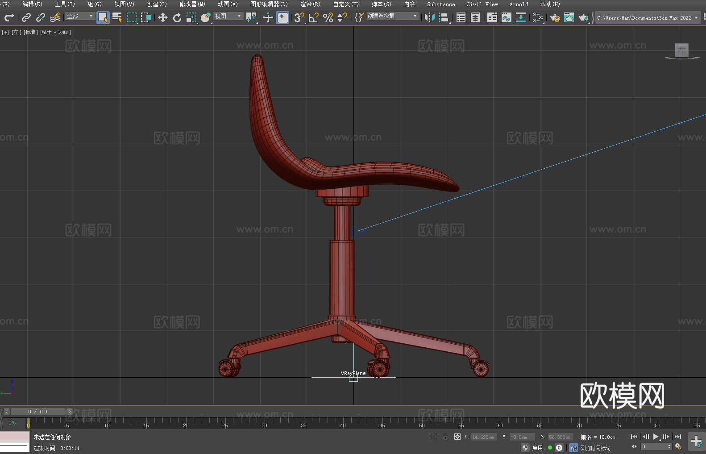Open the Schematic View icon
Viewport: 706px width, 454px height.
tap(521, 17)
